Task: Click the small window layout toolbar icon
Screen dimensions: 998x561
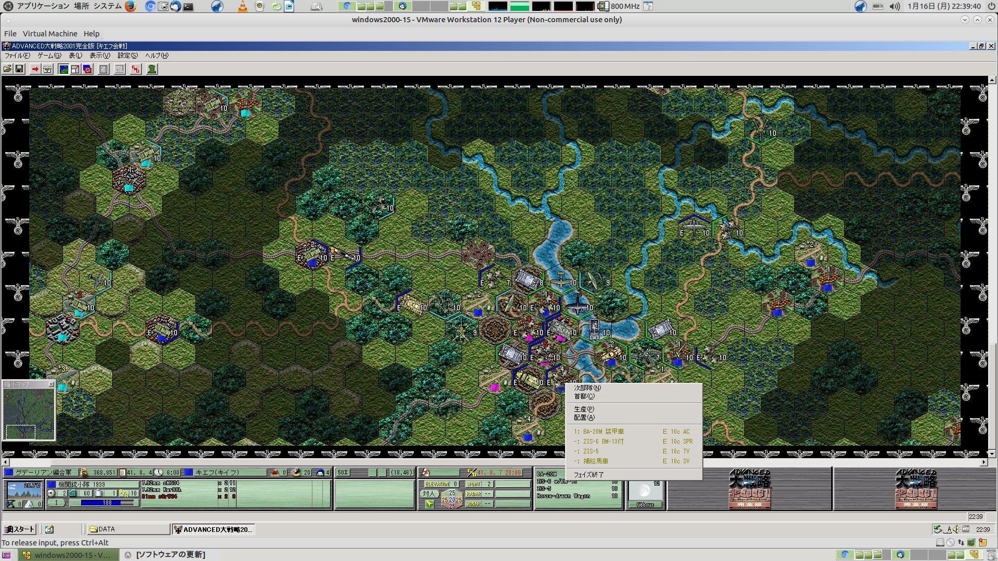Action: click(x=75, y=69)
